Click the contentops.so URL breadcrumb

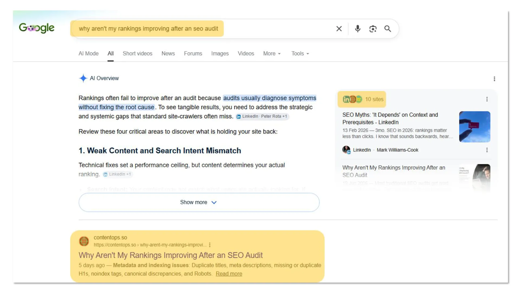150,245
